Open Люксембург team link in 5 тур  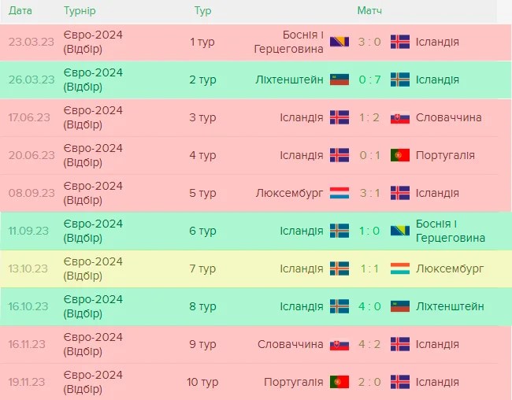click(290, 193)
